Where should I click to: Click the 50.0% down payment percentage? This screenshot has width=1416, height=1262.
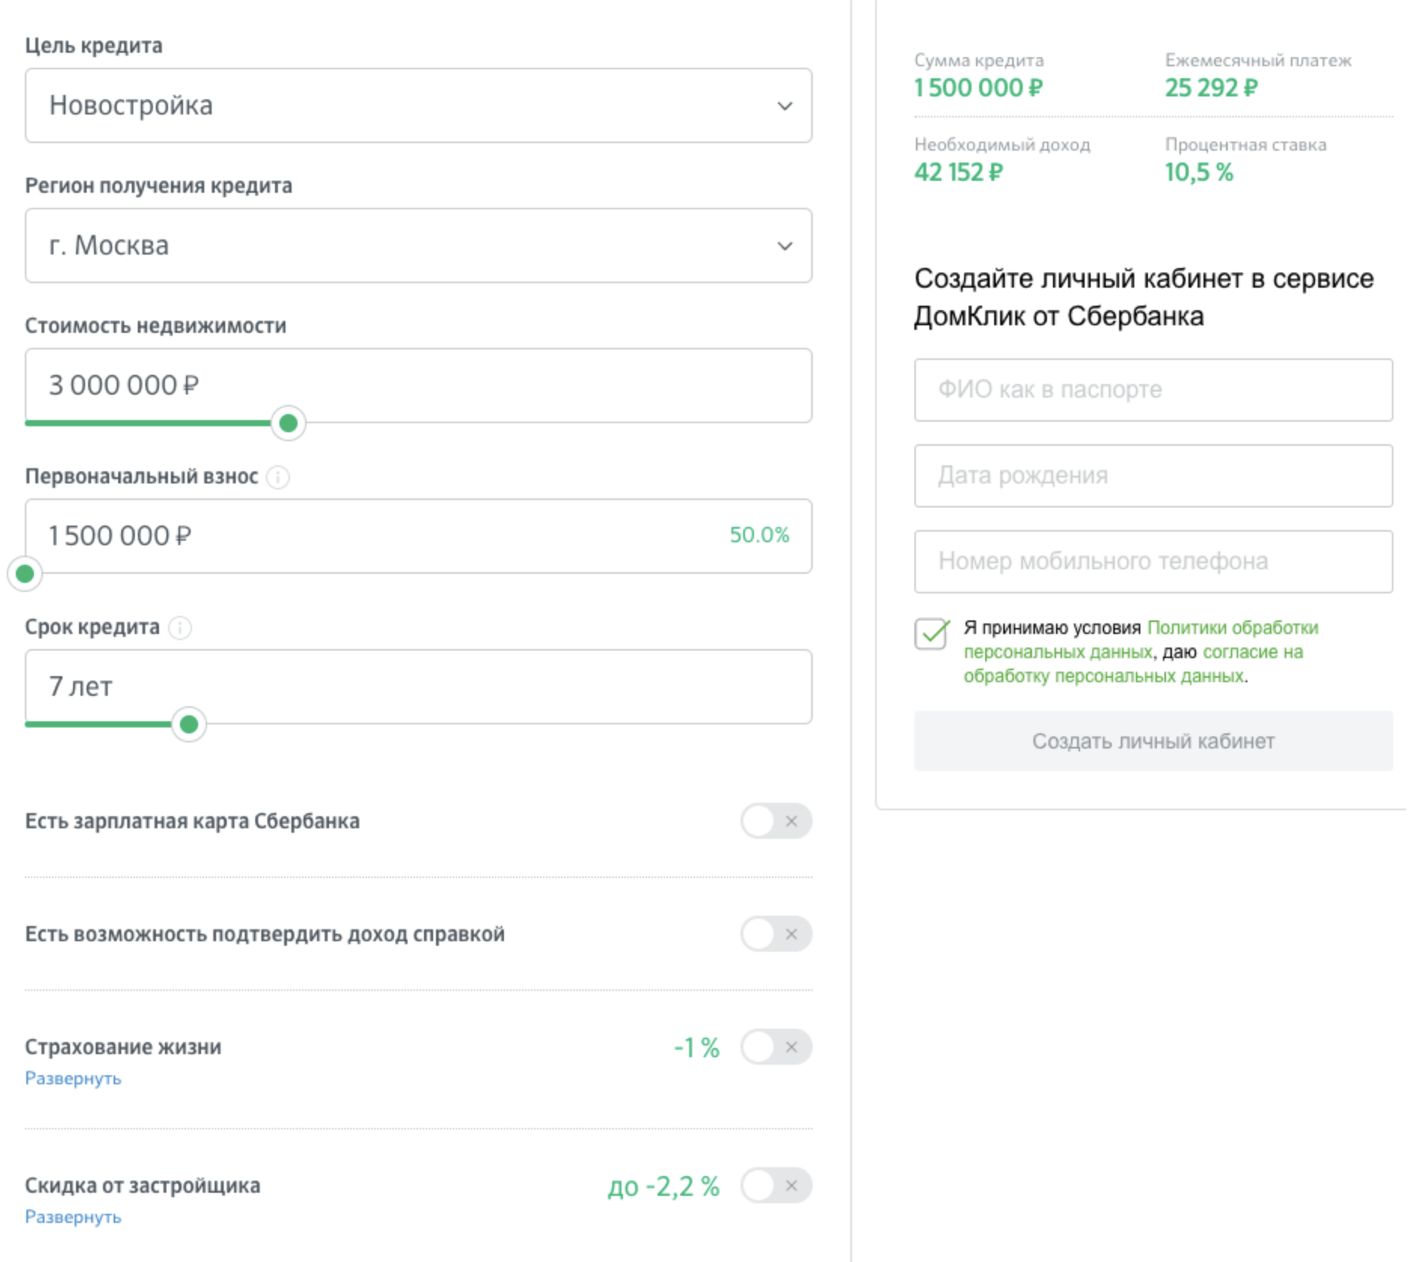tap(759, 535)
